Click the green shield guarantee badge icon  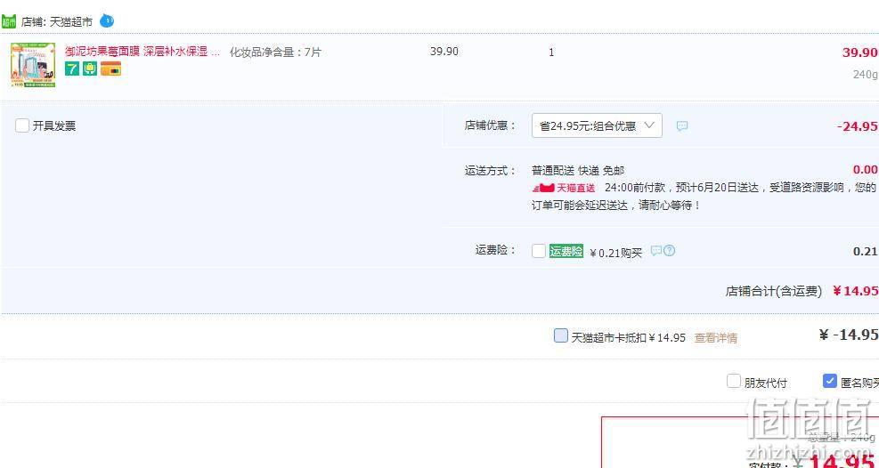tap(90, 69)
